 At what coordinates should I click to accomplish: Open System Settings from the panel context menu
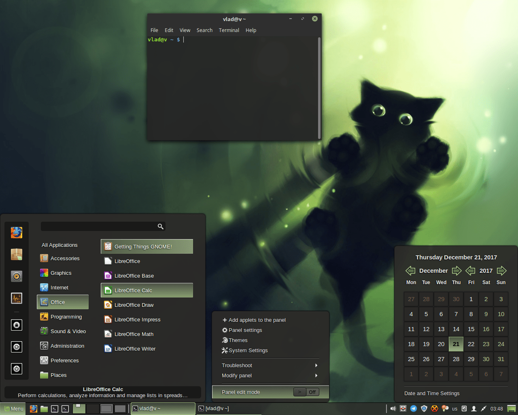pos(270,351)
